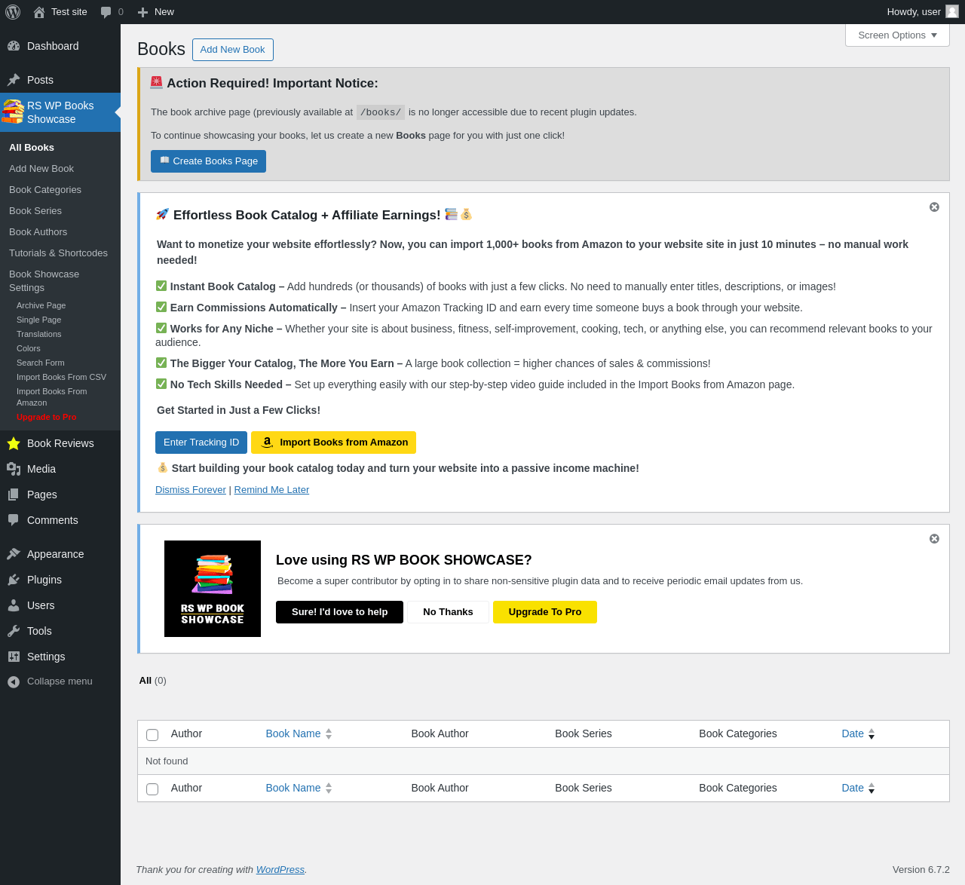Dismiss the Affiliate Earnings notice with X
Viewport: 965px width, 885px height.
pyautogui.click(x=934, y=207)
